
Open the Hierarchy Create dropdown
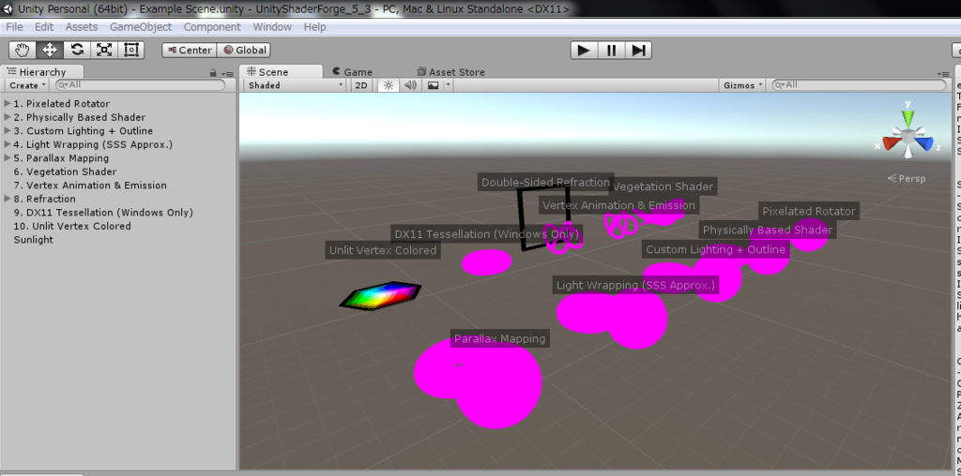28,85
